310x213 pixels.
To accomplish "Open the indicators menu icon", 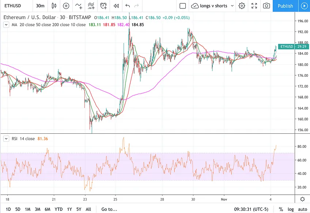I will [79, 6].
